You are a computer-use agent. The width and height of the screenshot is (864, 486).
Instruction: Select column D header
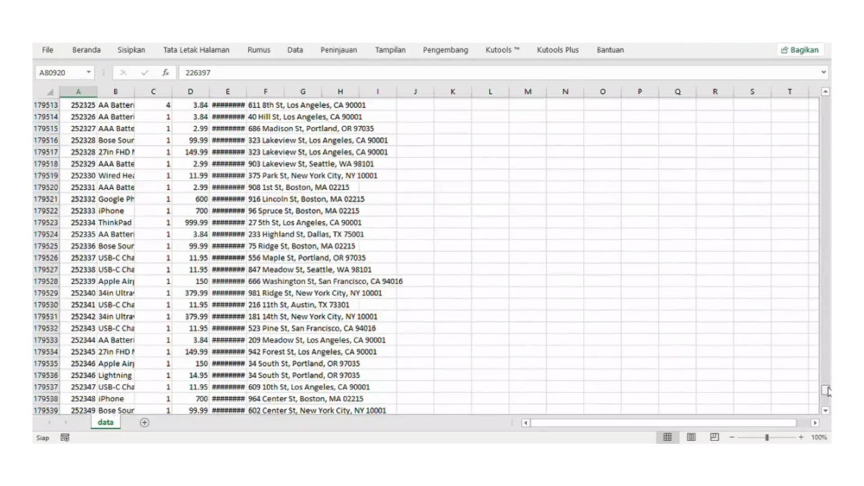[x=190, y=92]
